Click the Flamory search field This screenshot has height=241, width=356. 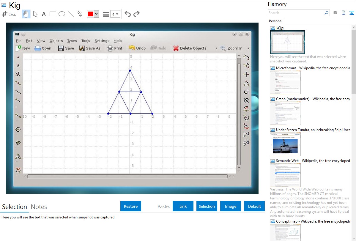pos(296,13)
